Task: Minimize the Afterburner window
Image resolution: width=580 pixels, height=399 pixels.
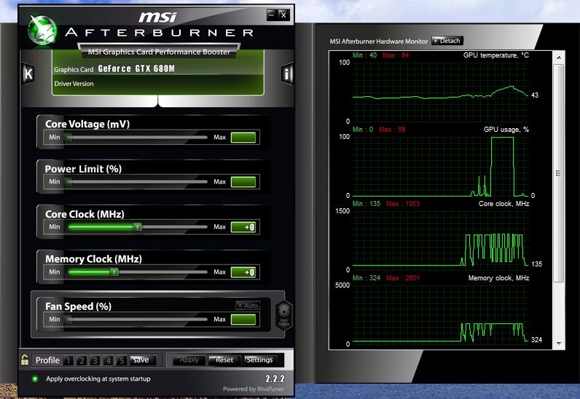Action: (x=272, y=15)
